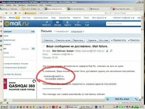Open the Инструменты menu
Screen dimensions: 145x109
click(32, 5)
